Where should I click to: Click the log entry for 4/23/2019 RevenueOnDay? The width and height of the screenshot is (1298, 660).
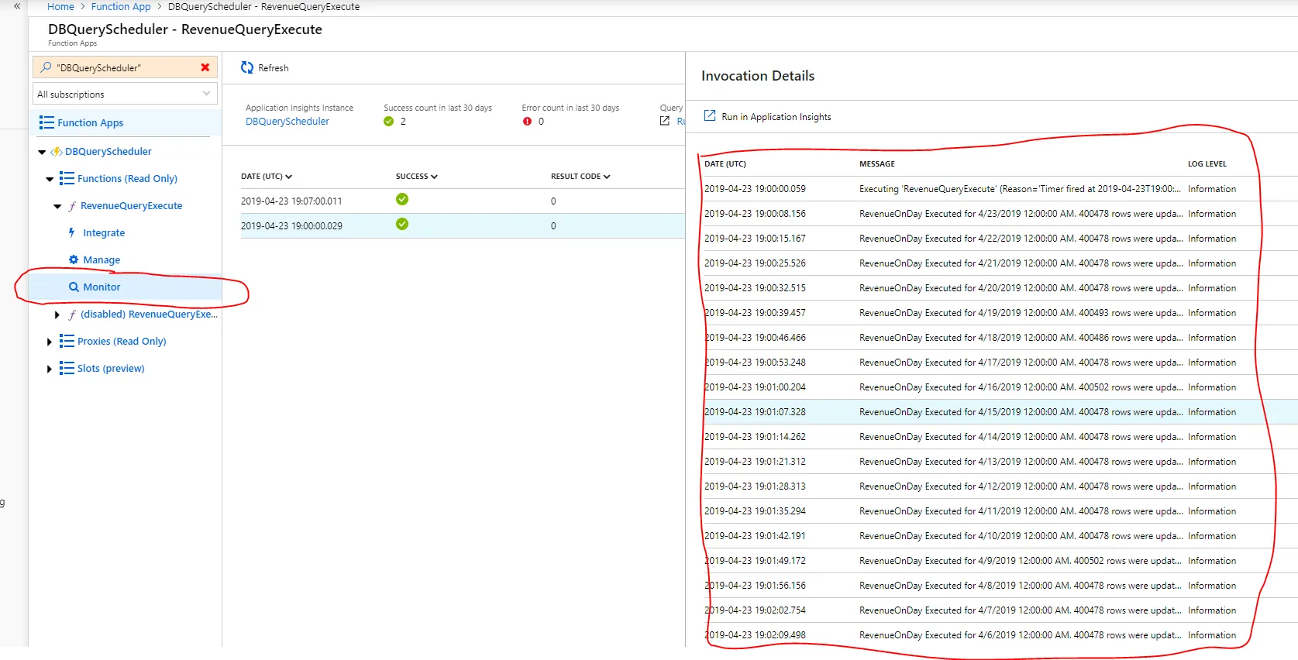point(1000,214)
